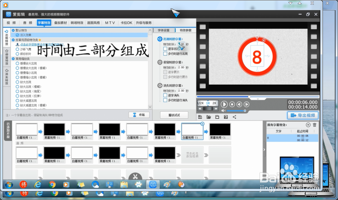Step back one frame
The image size is (338, 200).
(239, 104)
